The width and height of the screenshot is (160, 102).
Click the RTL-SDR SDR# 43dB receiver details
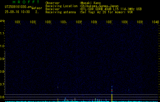(111, 9)
